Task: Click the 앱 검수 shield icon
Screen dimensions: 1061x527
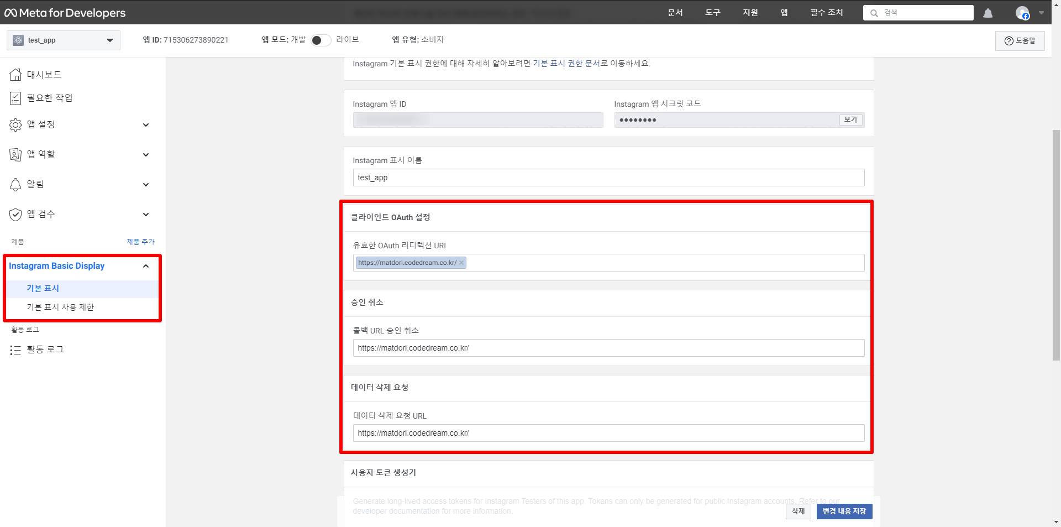Action: coord(15,215)
